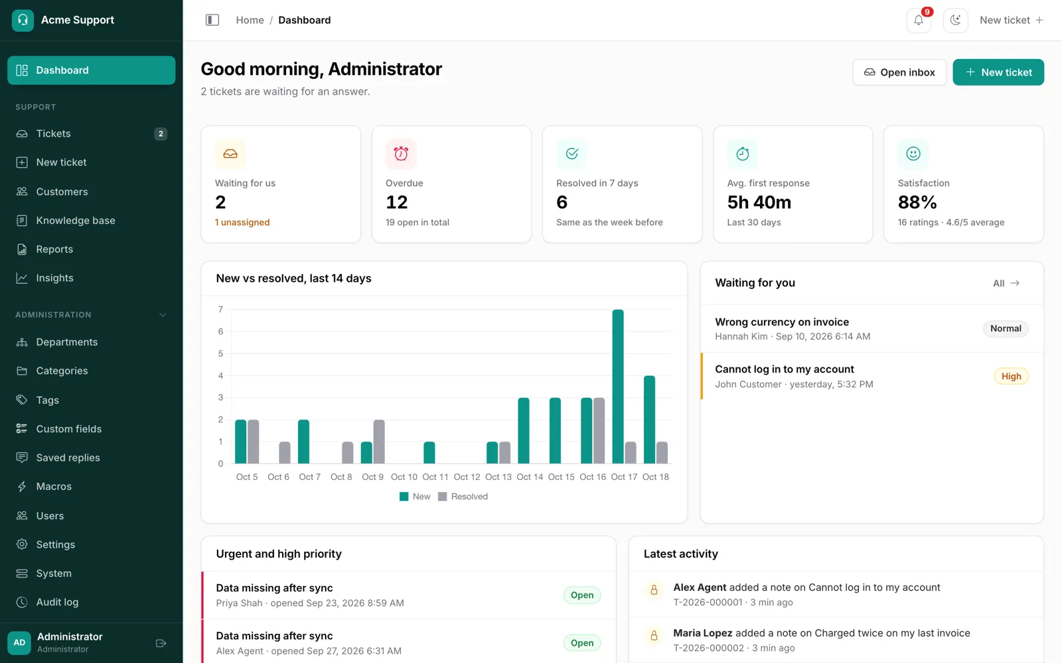
Task: Toggle the Resolved series in chart legend
Action: coord(463,497)
